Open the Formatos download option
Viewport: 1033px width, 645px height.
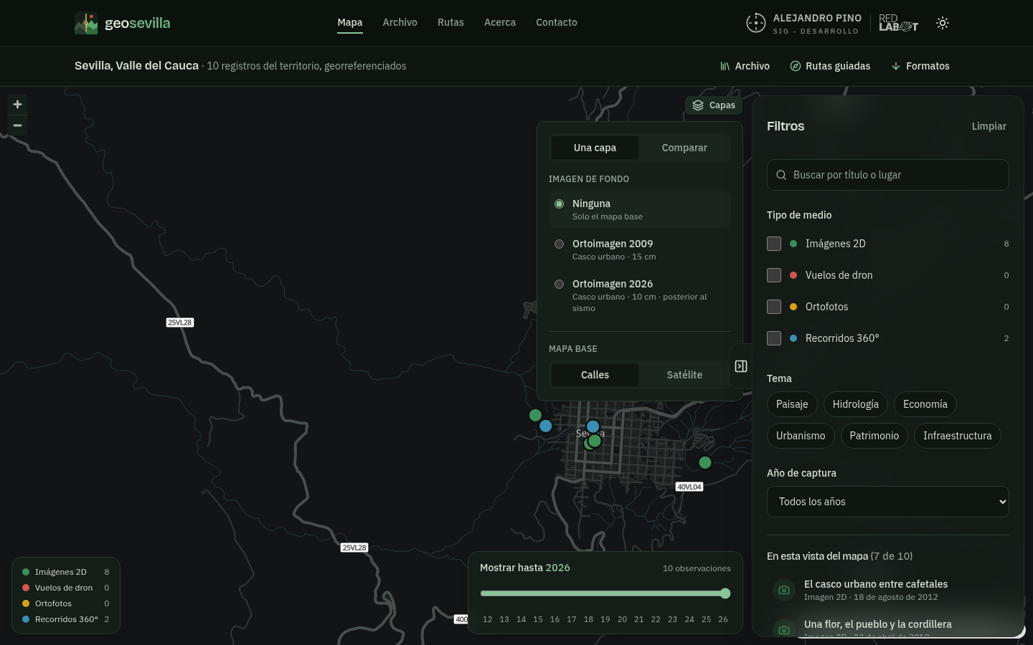[x=920, y=66]
